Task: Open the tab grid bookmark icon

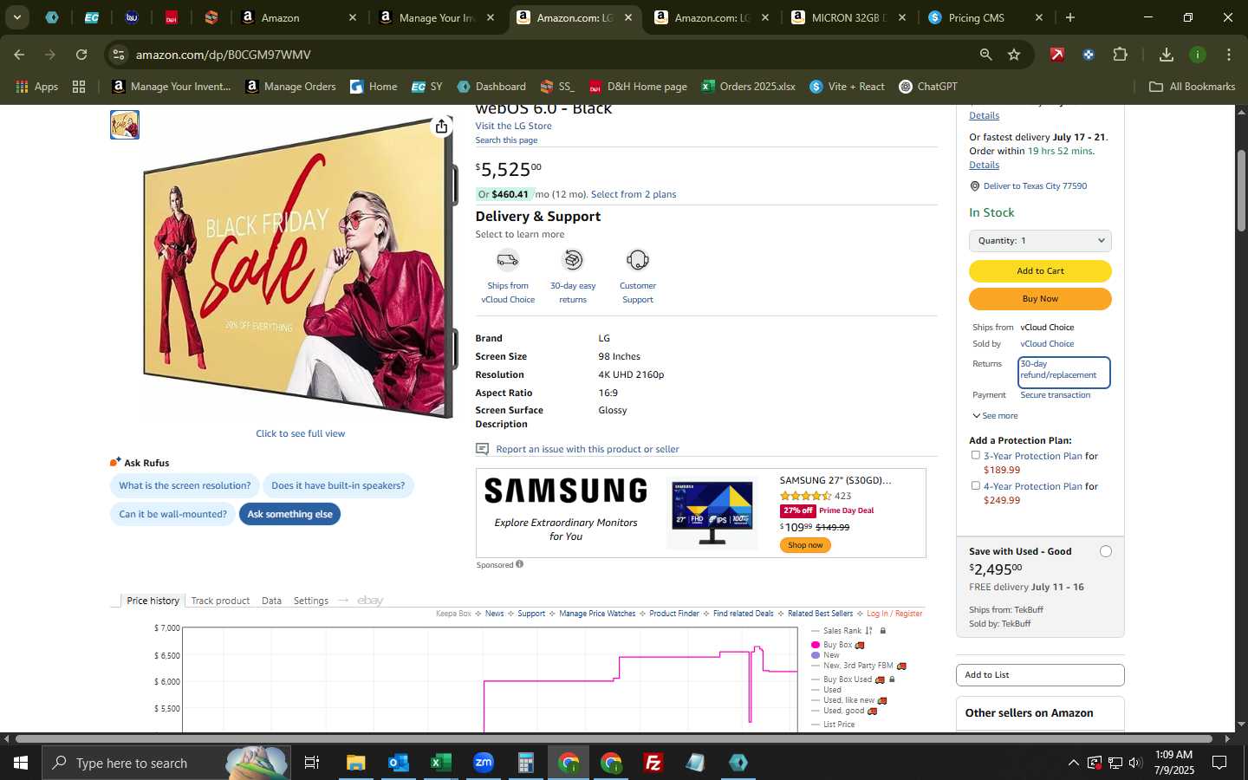Action: [x=79, y=87]
